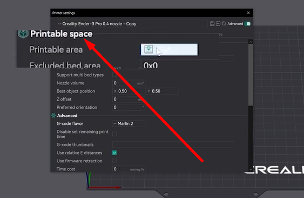Click the scrollbar down arrow
The image size is (304, 198).
[x=251, y=170]
